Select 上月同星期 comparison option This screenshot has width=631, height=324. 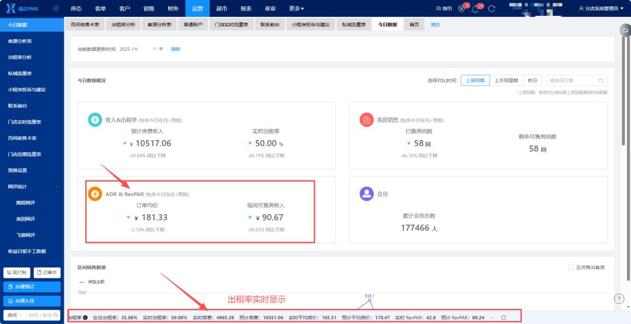pyautogui.click(x=506, y=81)
